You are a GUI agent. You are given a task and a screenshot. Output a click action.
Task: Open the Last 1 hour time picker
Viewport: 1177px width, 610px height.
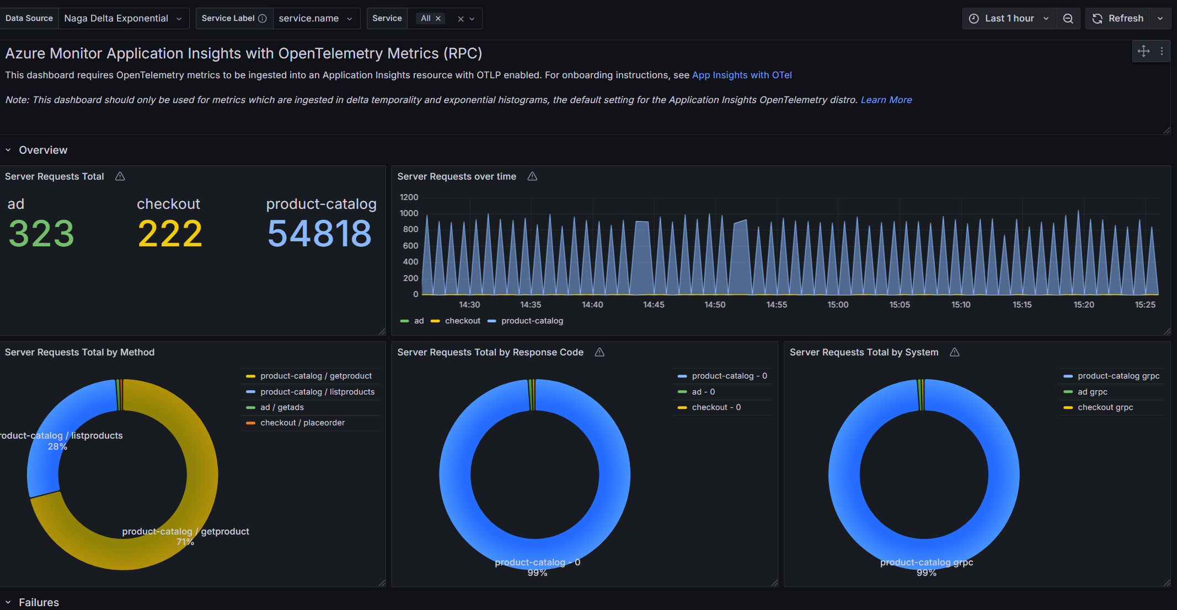point(1009,19)
